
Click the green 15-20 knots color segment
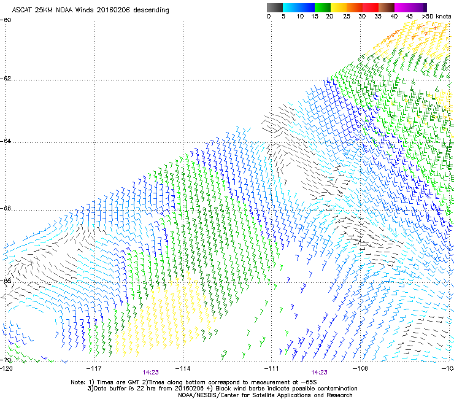(x=323, y=7)
